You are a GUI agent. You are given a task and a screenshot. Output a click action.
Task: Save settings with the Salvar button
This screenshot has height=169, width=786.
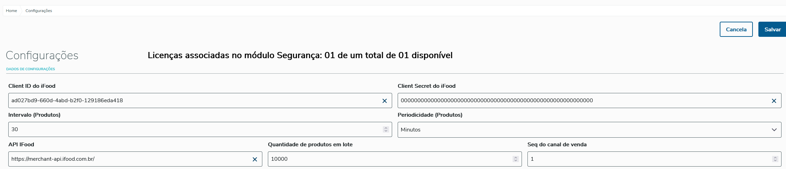772,30
